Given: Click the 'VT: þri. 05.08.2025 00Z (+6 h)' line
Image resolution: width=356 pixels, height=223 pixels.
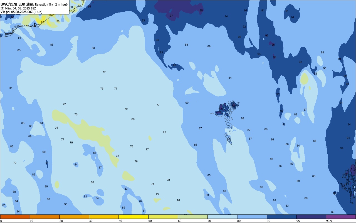Looking at the screenshot, I should [x=21, y=12].
